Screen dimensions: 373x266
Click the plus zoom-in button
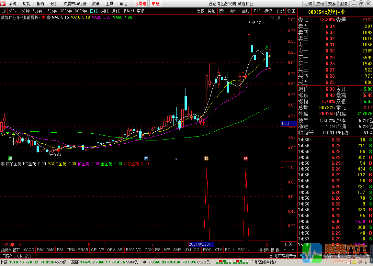285,249
